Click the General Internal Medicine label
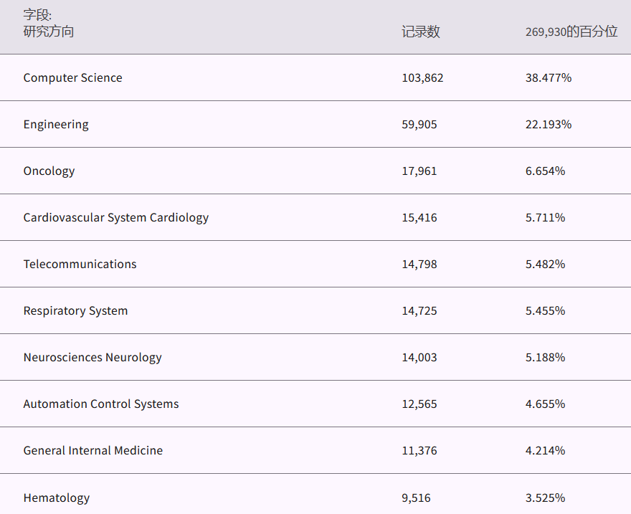This screenshot has height=514, width=631. [x=93, y=450]
